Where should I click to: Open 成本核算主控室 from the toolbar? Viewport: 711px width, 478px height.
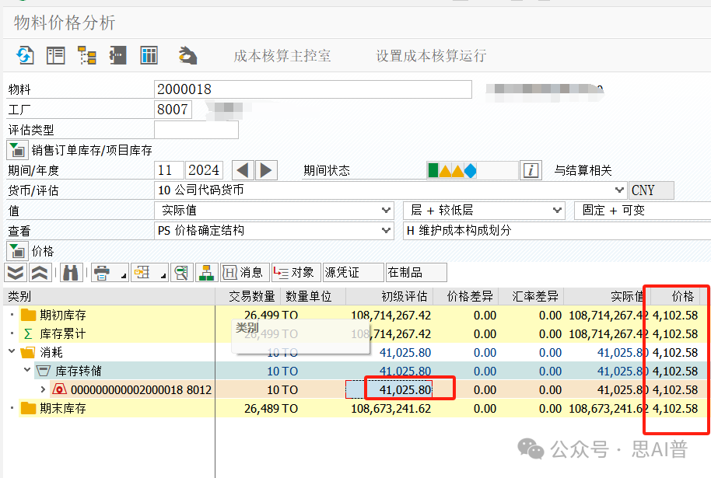282,56
